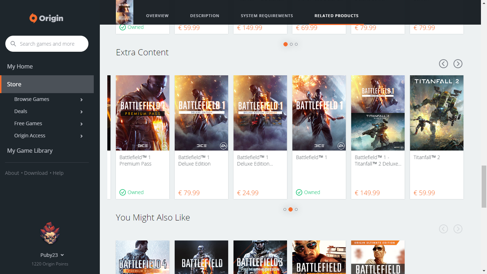Click € 69.99 price in top row
487x274 pixels.
click(x=307, y=28)
